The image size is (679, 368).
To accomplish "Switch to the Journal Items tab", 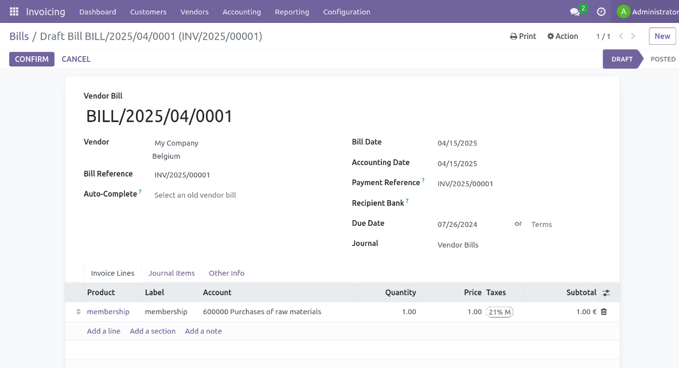I will click(x=171, y=273).
